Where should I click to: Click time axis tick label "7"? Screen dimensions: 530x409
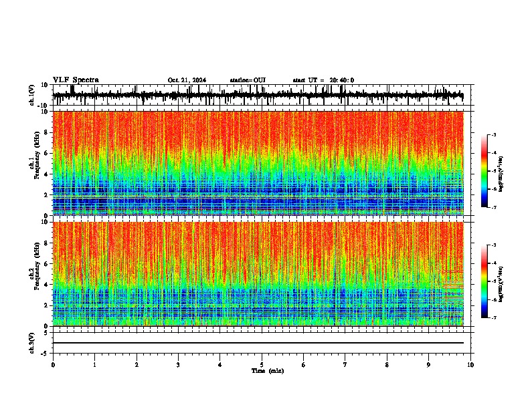(x=345, y=365)
